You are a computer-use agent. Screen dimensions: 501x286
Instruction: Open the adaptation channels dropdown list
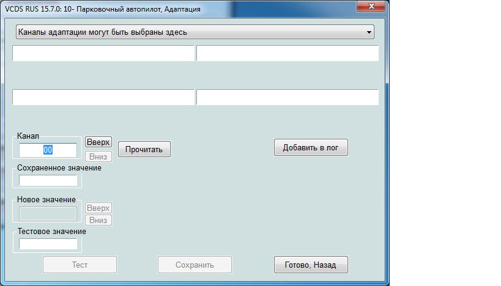point(193,32)
